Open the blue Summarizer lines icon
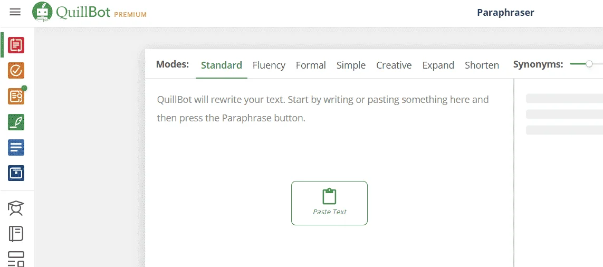 tap(16, 147)
